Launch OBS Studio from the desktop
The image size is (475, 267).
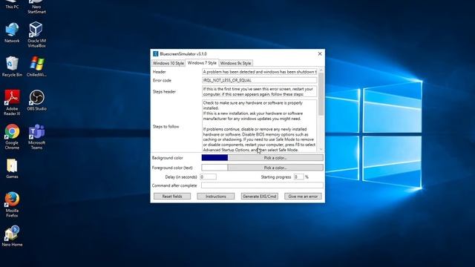(x=36, y=100)
